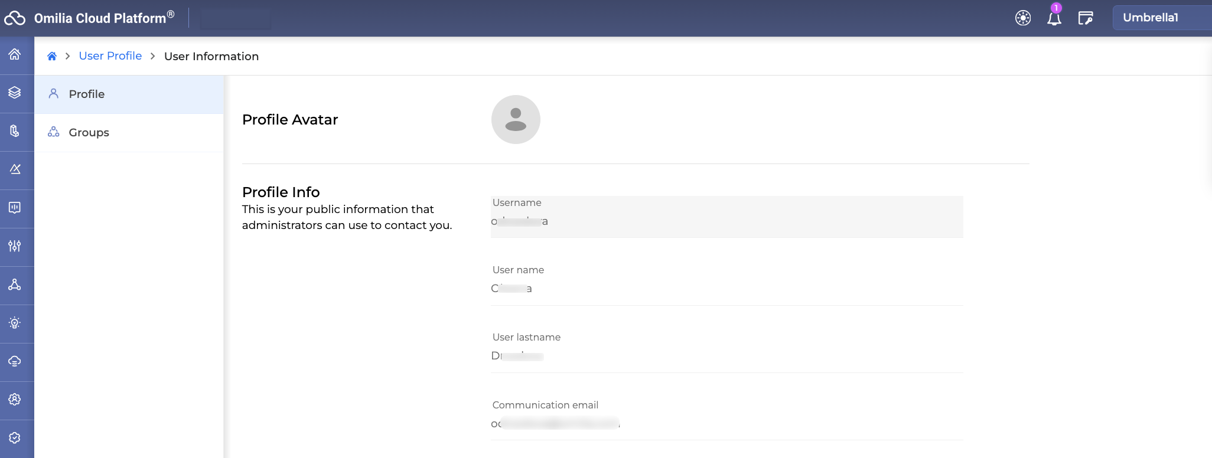
Task: Click the Communication email field
Action: click(726, 423)
